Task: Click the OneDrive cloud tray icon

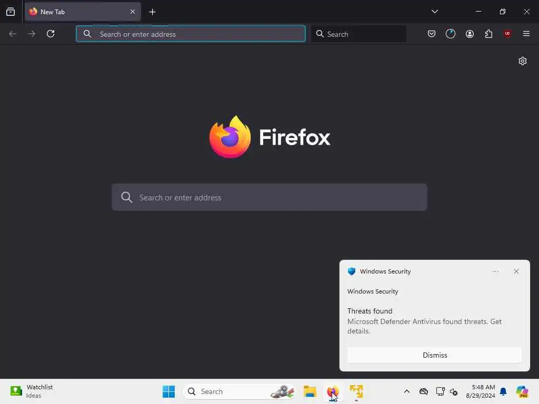Action: click(x=424, y=391)
